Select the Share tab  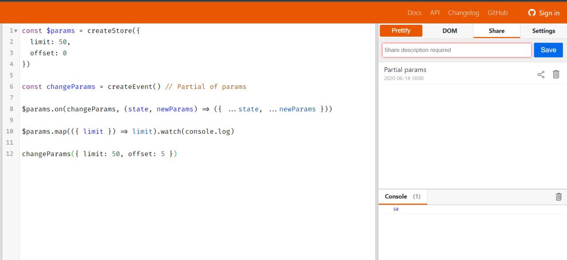(497, 31)
